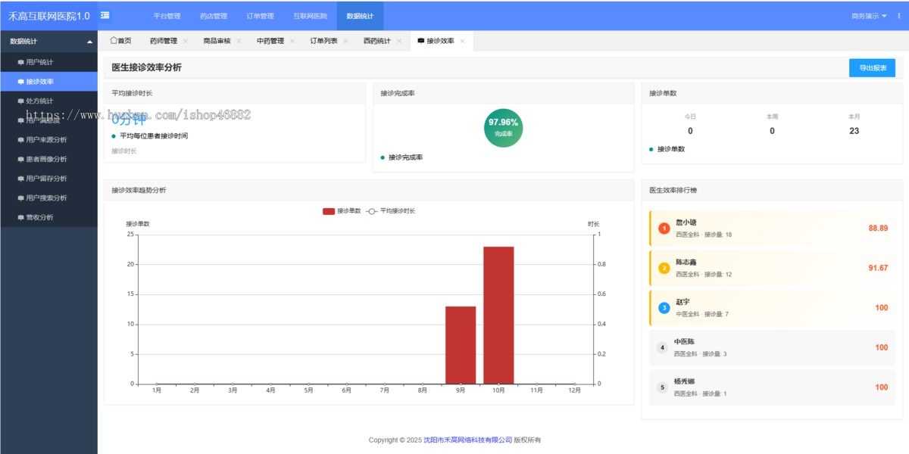
Task: Click the 医生效率排行榜 panel title
Action: click(673, 190)
